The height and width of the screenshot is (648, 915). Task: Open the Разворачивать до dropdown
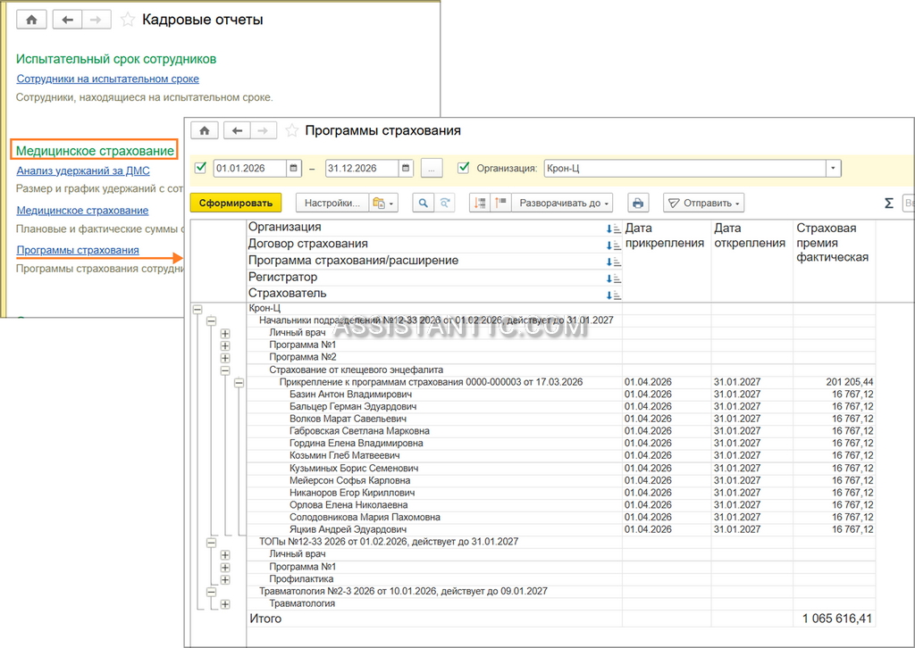click(x=563, y=203)
